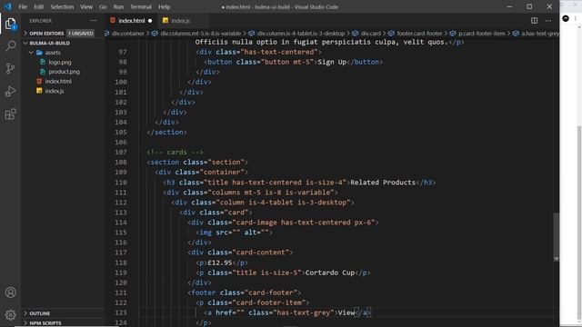582x327 pixels.
Task: Select index.js in the explorer tree
Action: pyautogui.click(x=55, y=91)
